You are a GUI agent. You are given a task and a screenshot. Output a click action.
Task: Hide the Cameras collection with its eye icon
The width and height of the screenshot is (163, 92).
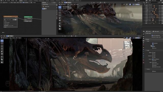(161, 13)
